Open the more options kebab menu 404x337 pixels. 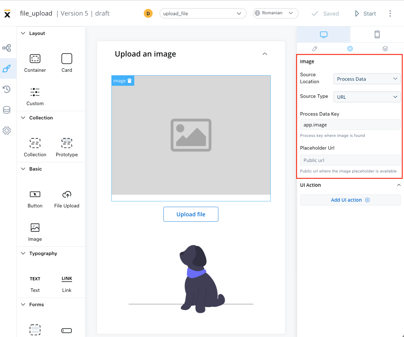click(x=390, y=13)
